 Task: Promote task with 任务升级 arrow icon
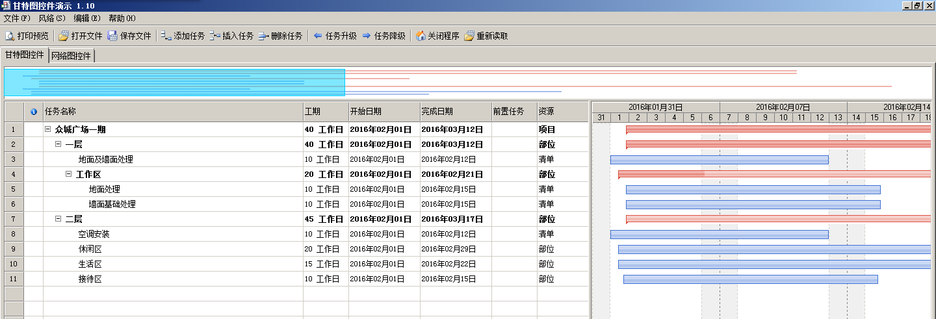click(318, 36)
